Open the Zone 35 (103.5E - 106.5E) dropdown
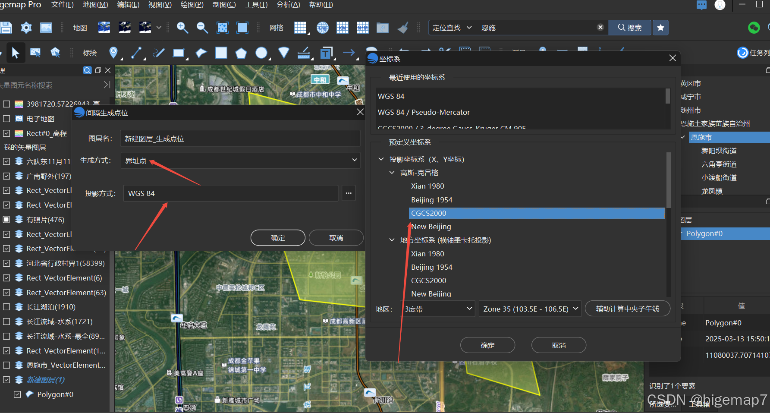 (530, 309)
